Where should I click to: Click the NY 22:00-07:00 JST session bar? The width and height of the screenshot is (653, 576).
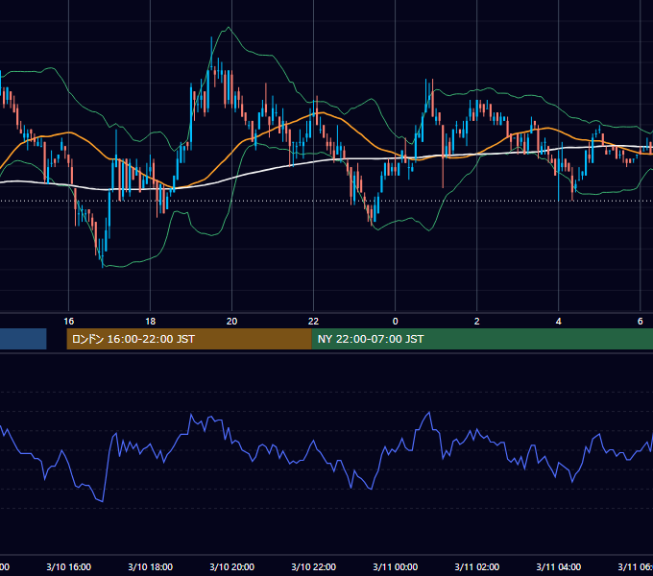482,339
